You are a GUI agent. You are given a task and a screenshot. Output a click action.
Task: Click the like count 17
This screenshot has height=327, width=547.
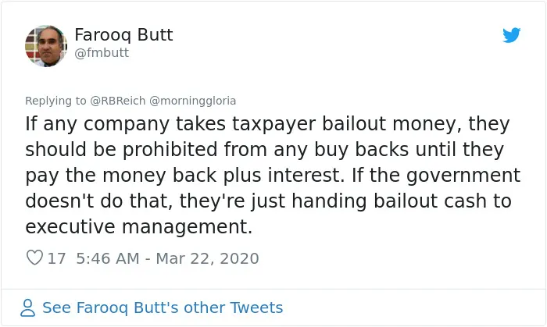tap(56, 258)
